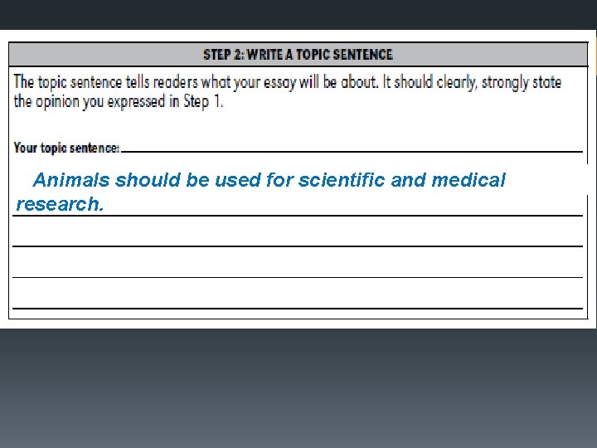Click the blue words 'should be used'
The image size is (597, 448).
tap(188, 179)
